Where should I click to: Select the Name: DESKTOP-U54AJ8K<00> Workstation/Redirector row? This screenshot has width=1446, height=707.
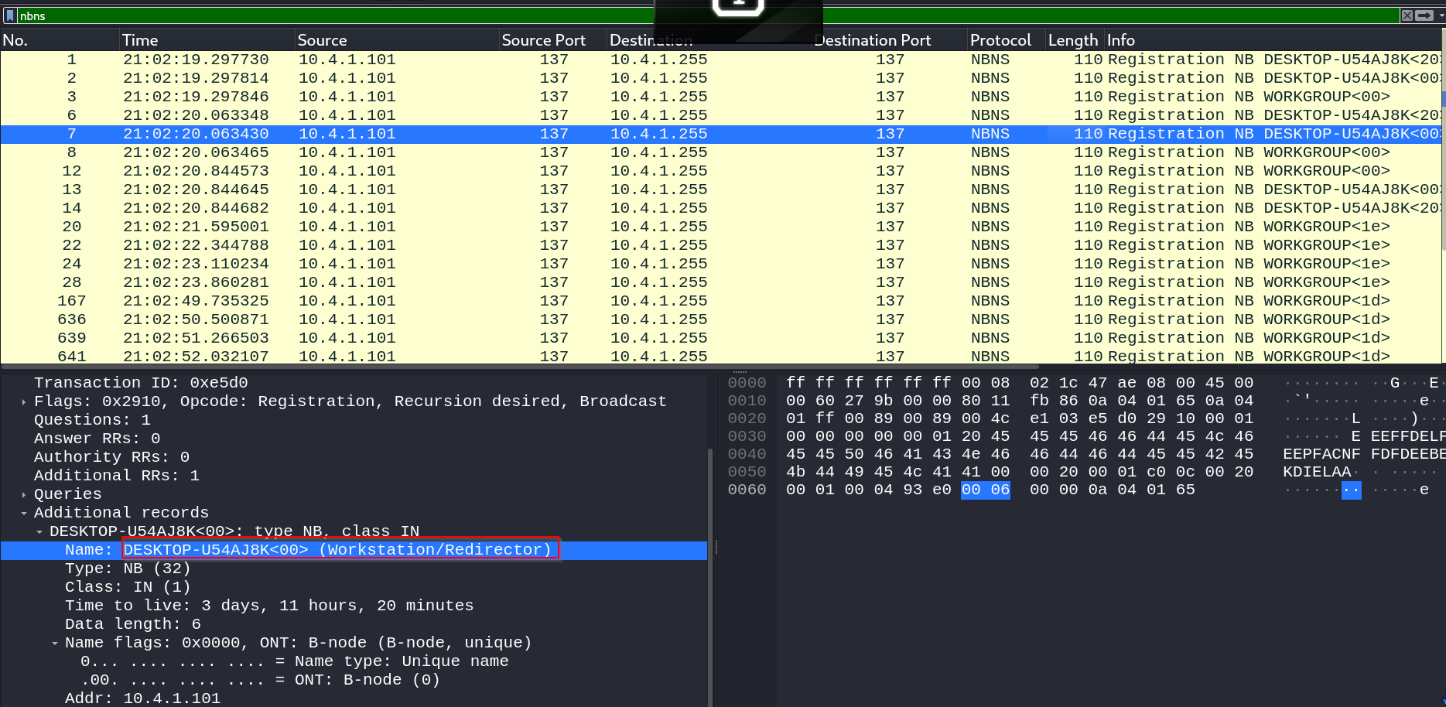[x=354, y=550]
